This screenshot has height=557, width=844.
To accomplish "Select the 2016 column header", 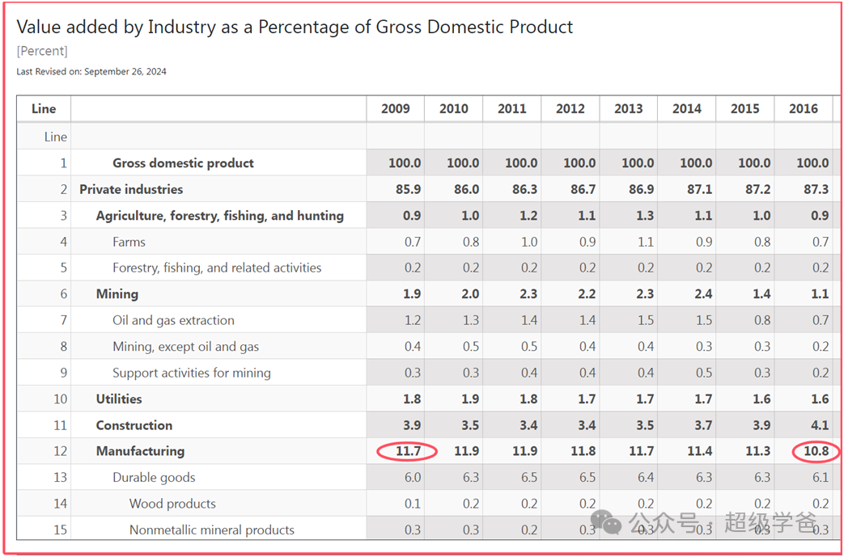I will coord(803,108).
